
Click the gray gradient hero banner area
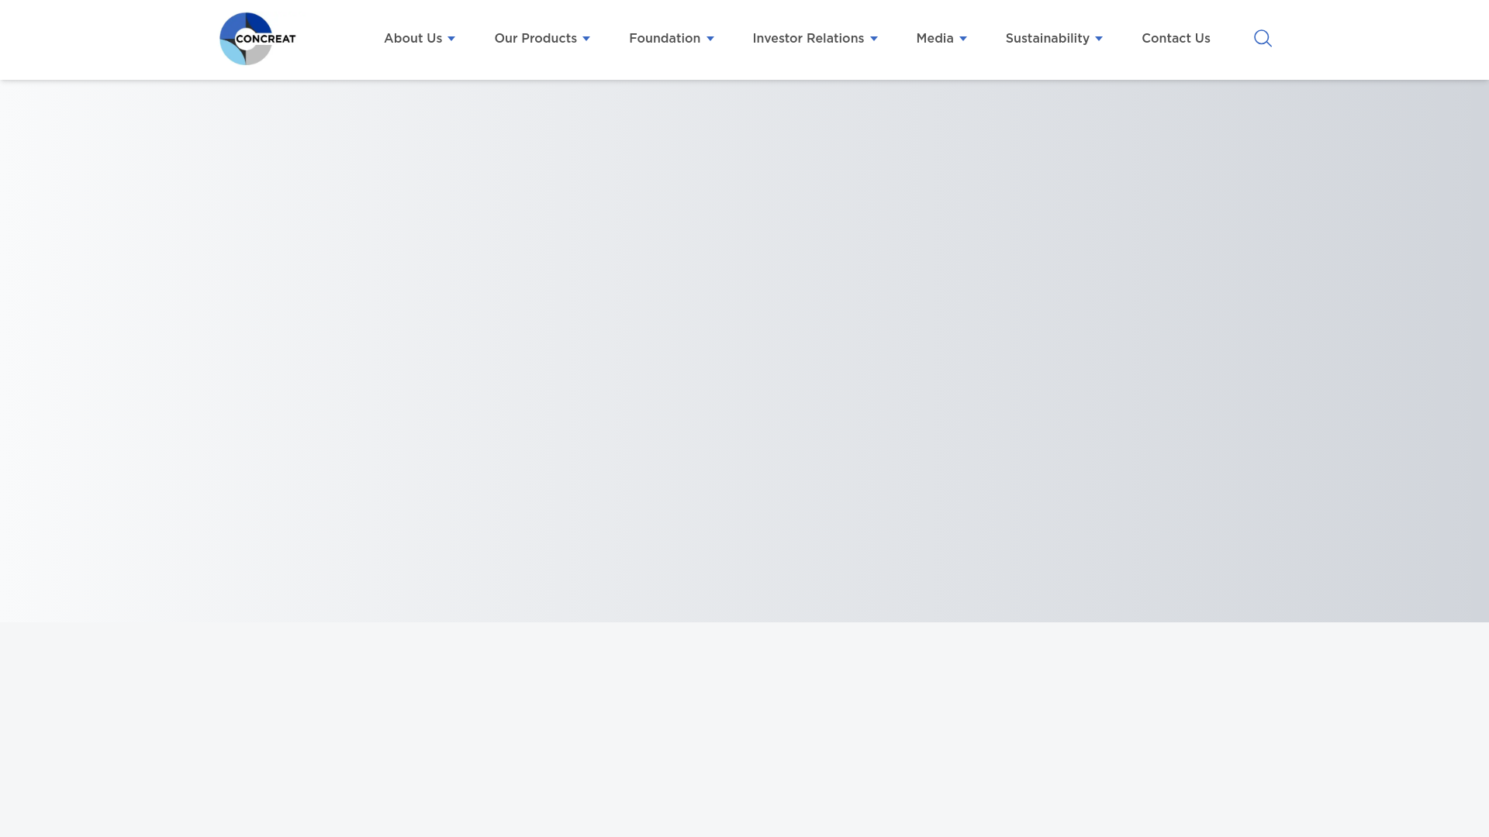[744, 349]
